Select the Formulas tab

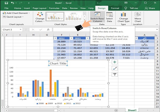pos(54,8)
